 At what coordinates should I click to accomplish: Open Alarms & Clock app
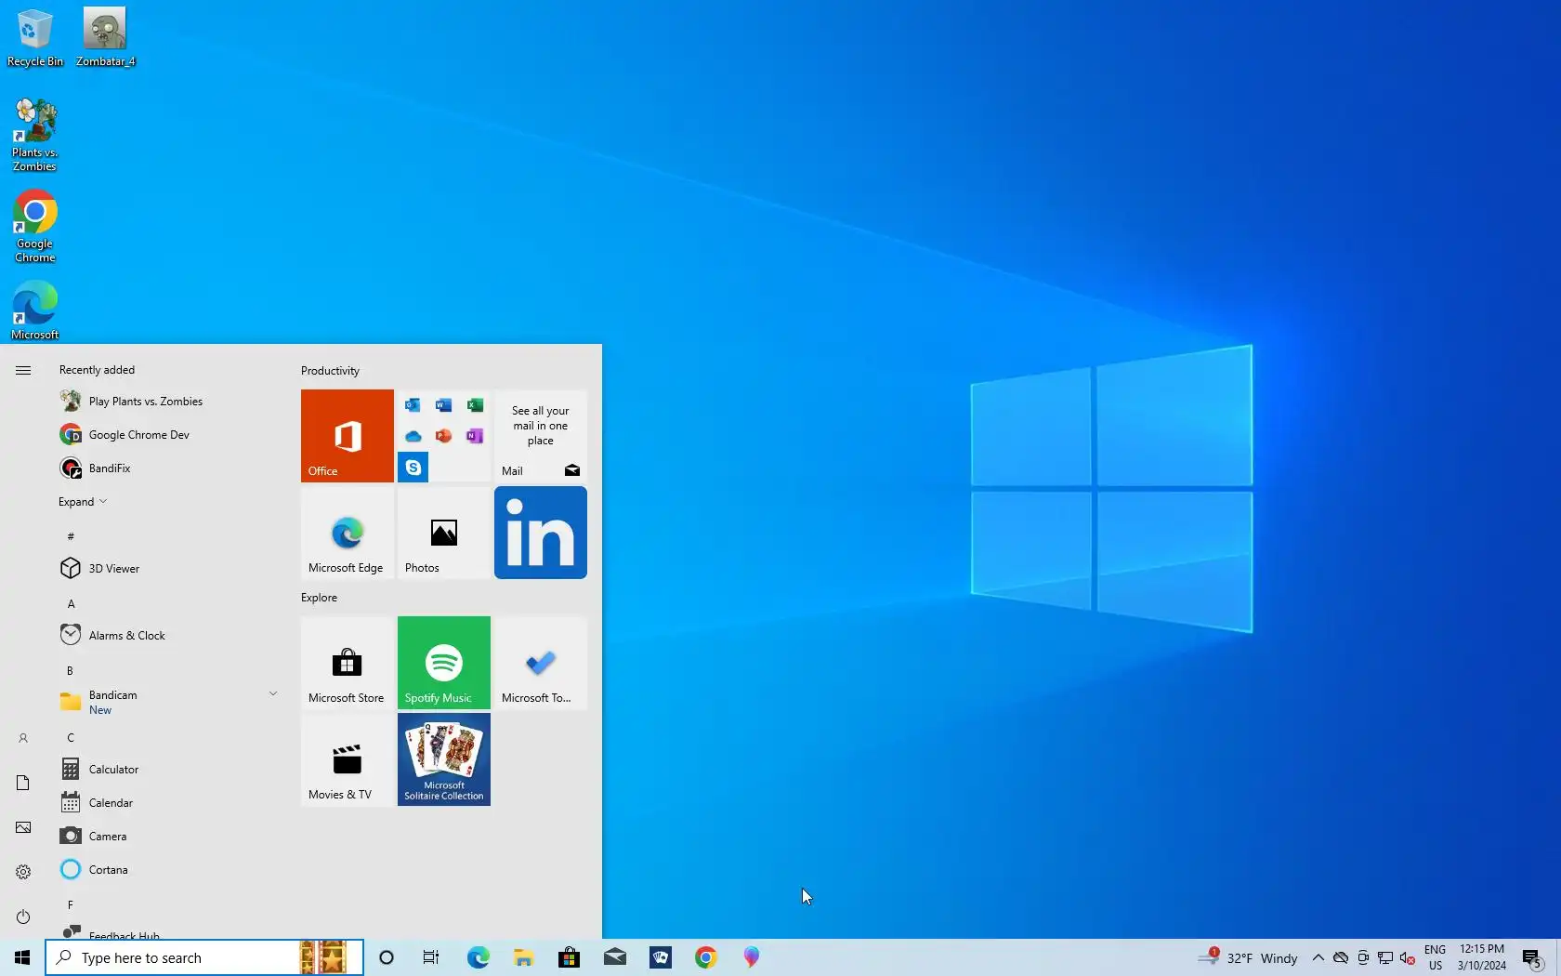tap(167, 636)
